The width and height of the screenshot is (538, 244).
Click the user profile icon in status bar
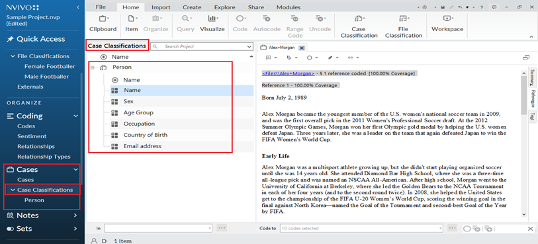click(x=94, y=241)
